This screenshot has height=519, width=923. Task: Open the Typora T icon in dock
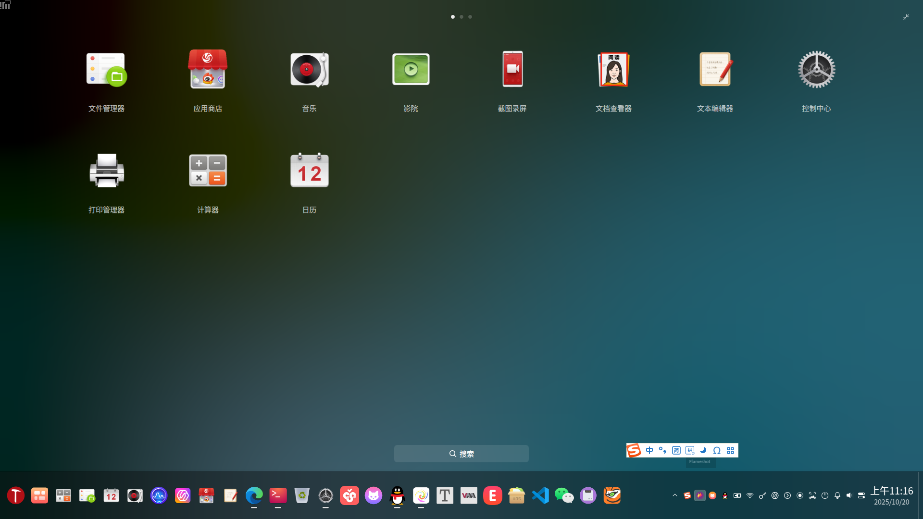pyautogui.click(x=445, y=495)
